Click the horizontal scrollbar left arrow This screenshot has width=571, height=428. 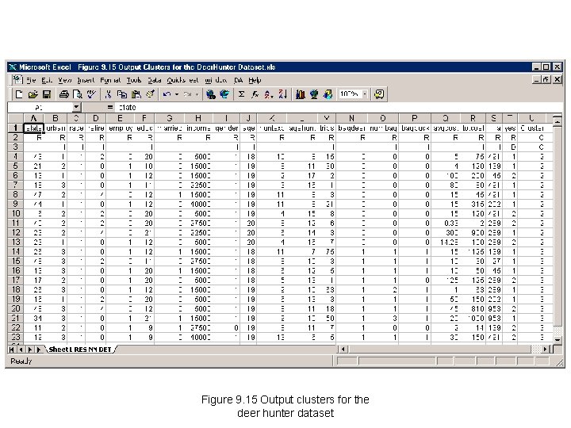click(x=343, y=350)
